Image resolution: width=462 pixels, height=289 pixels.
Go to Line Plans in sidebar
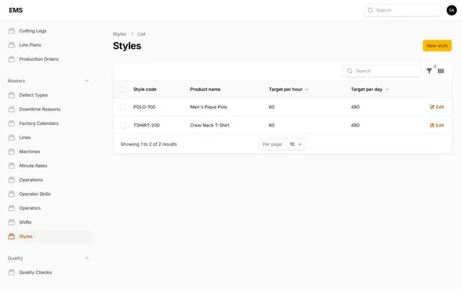pyautogui.click(x=30, y=45)
